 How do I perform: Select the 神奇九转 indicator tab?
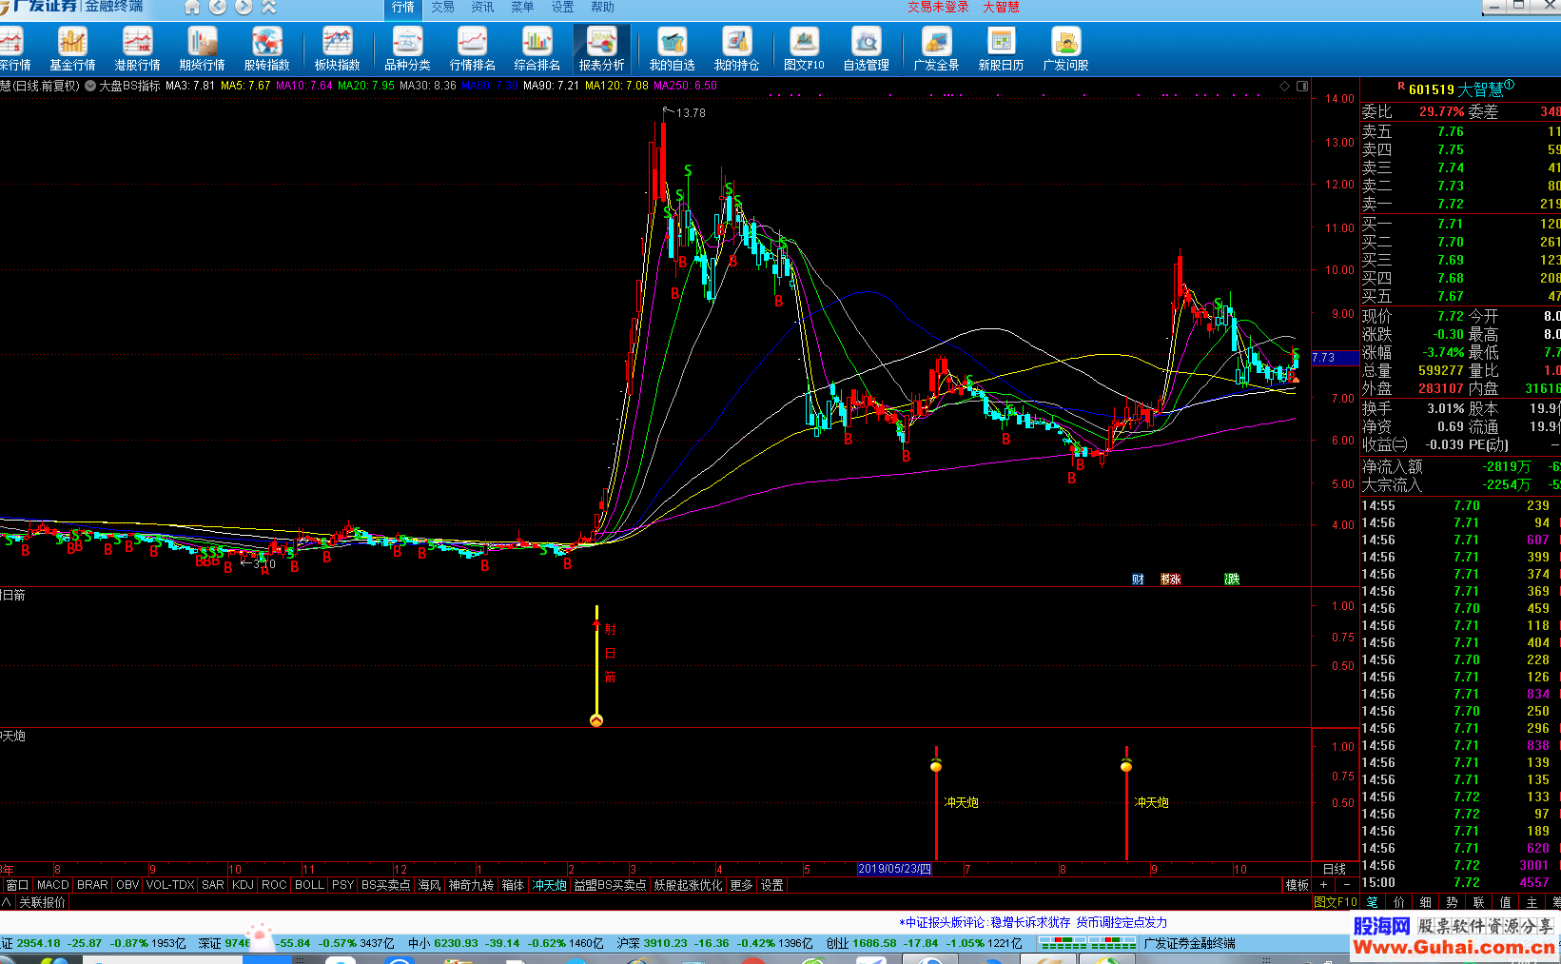(471, 885)
